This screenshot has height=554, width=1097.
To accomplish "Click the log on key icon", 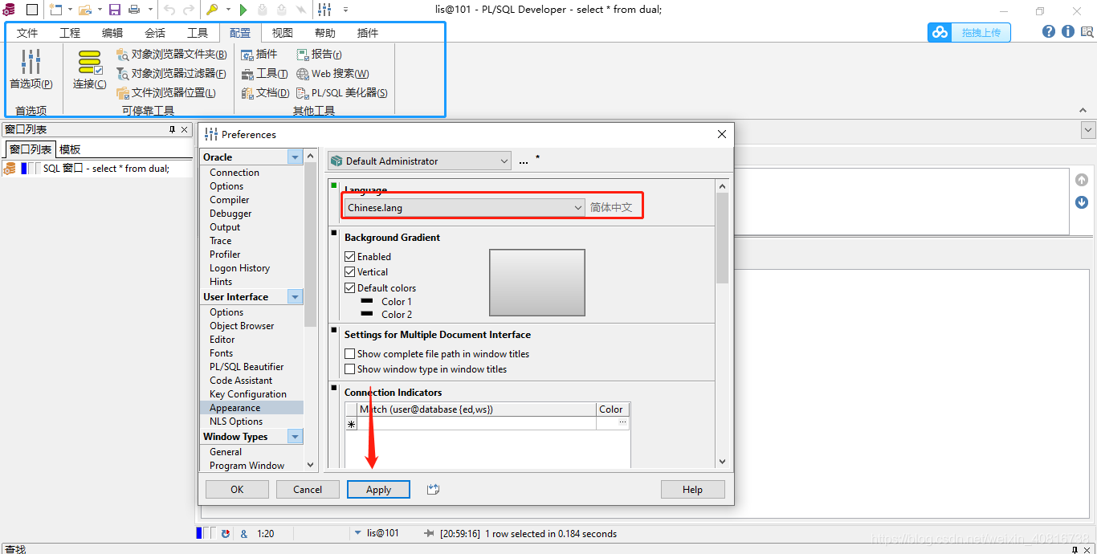I will (x=212, y=10).
